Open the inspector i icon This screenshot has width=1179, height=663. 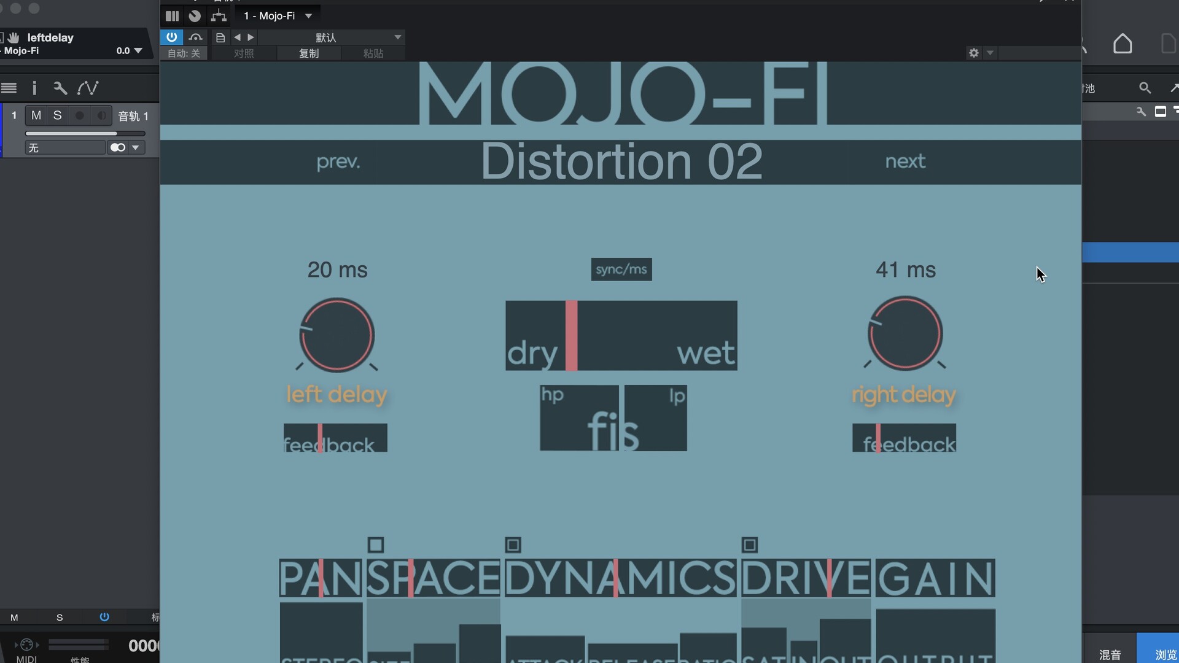[34, 88]
